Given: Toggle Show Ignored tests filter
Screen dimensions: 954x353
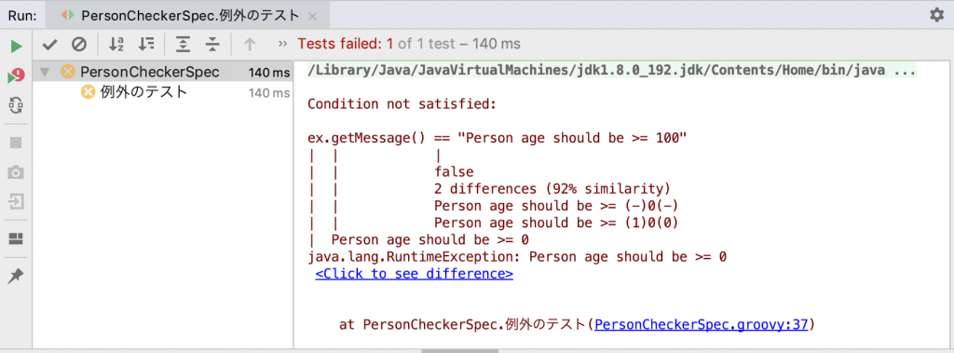Looking at the screenshot, I should pos(79,44).
